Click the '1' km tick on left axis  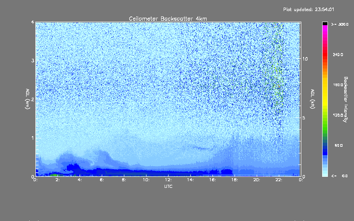33,138
